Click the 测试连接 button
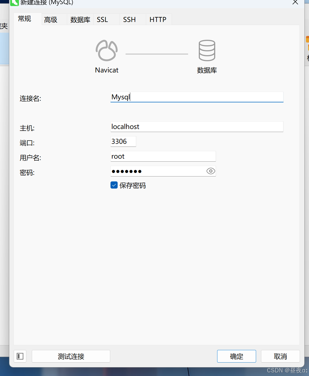 click(71, 356)
